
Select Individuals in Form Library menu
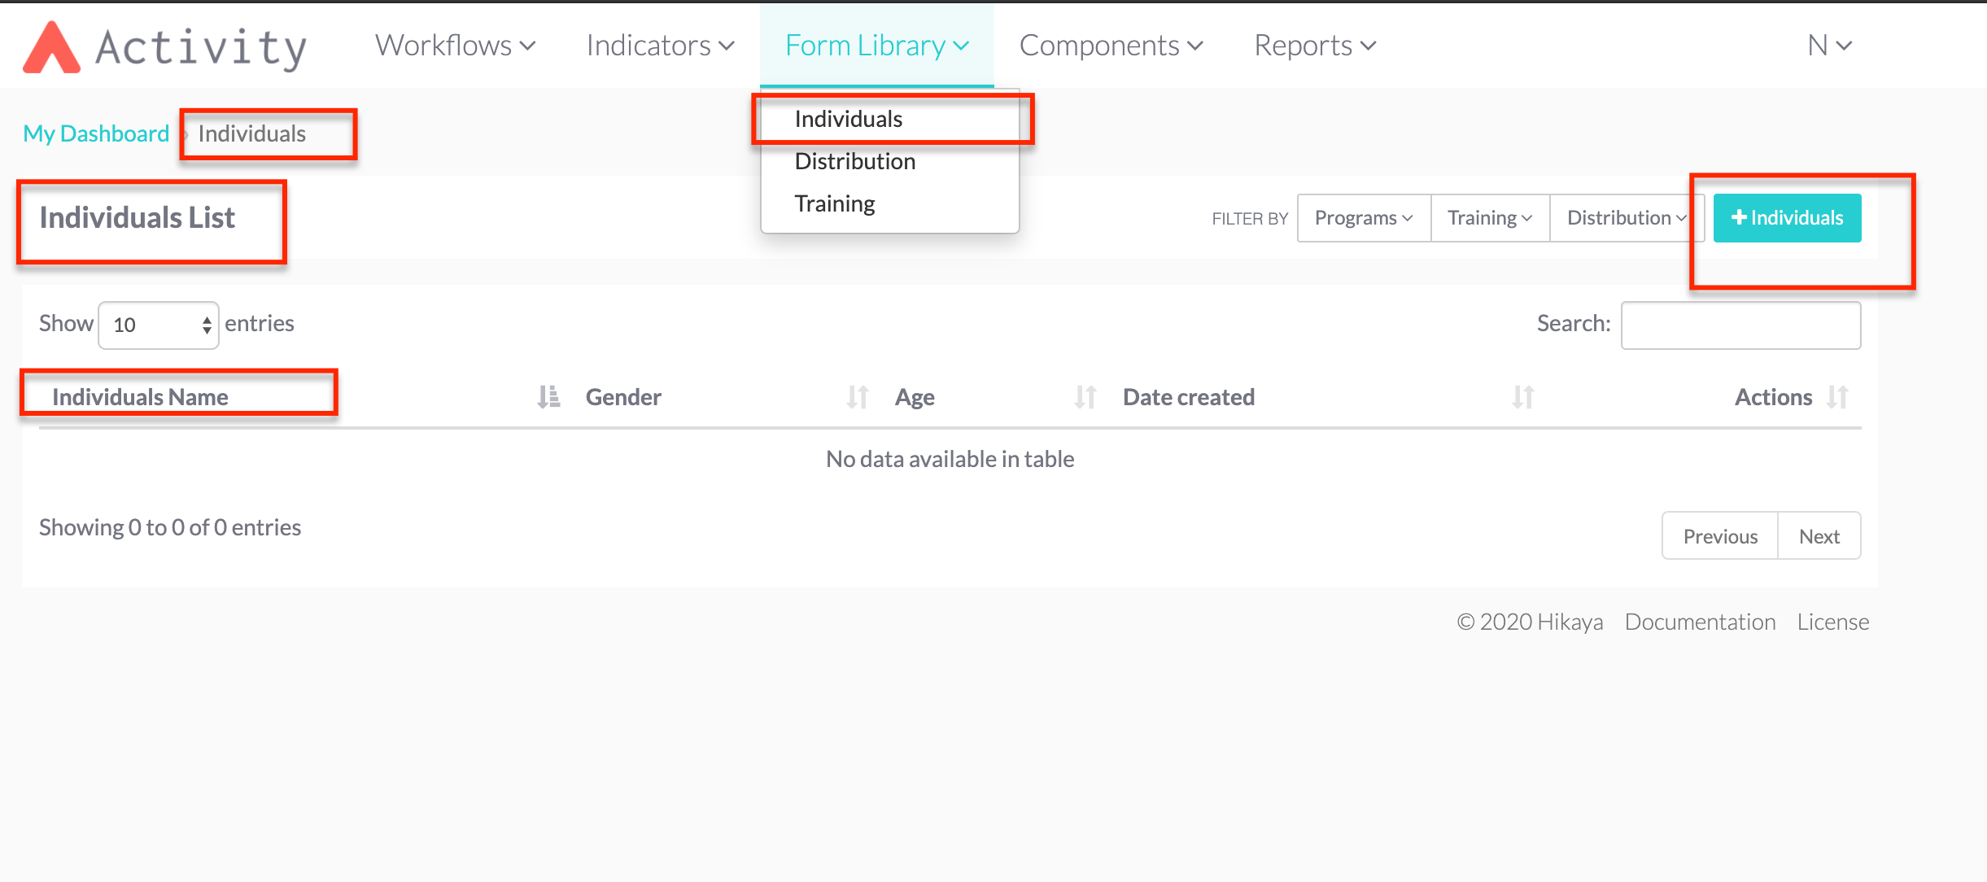[x=848, y=119]
